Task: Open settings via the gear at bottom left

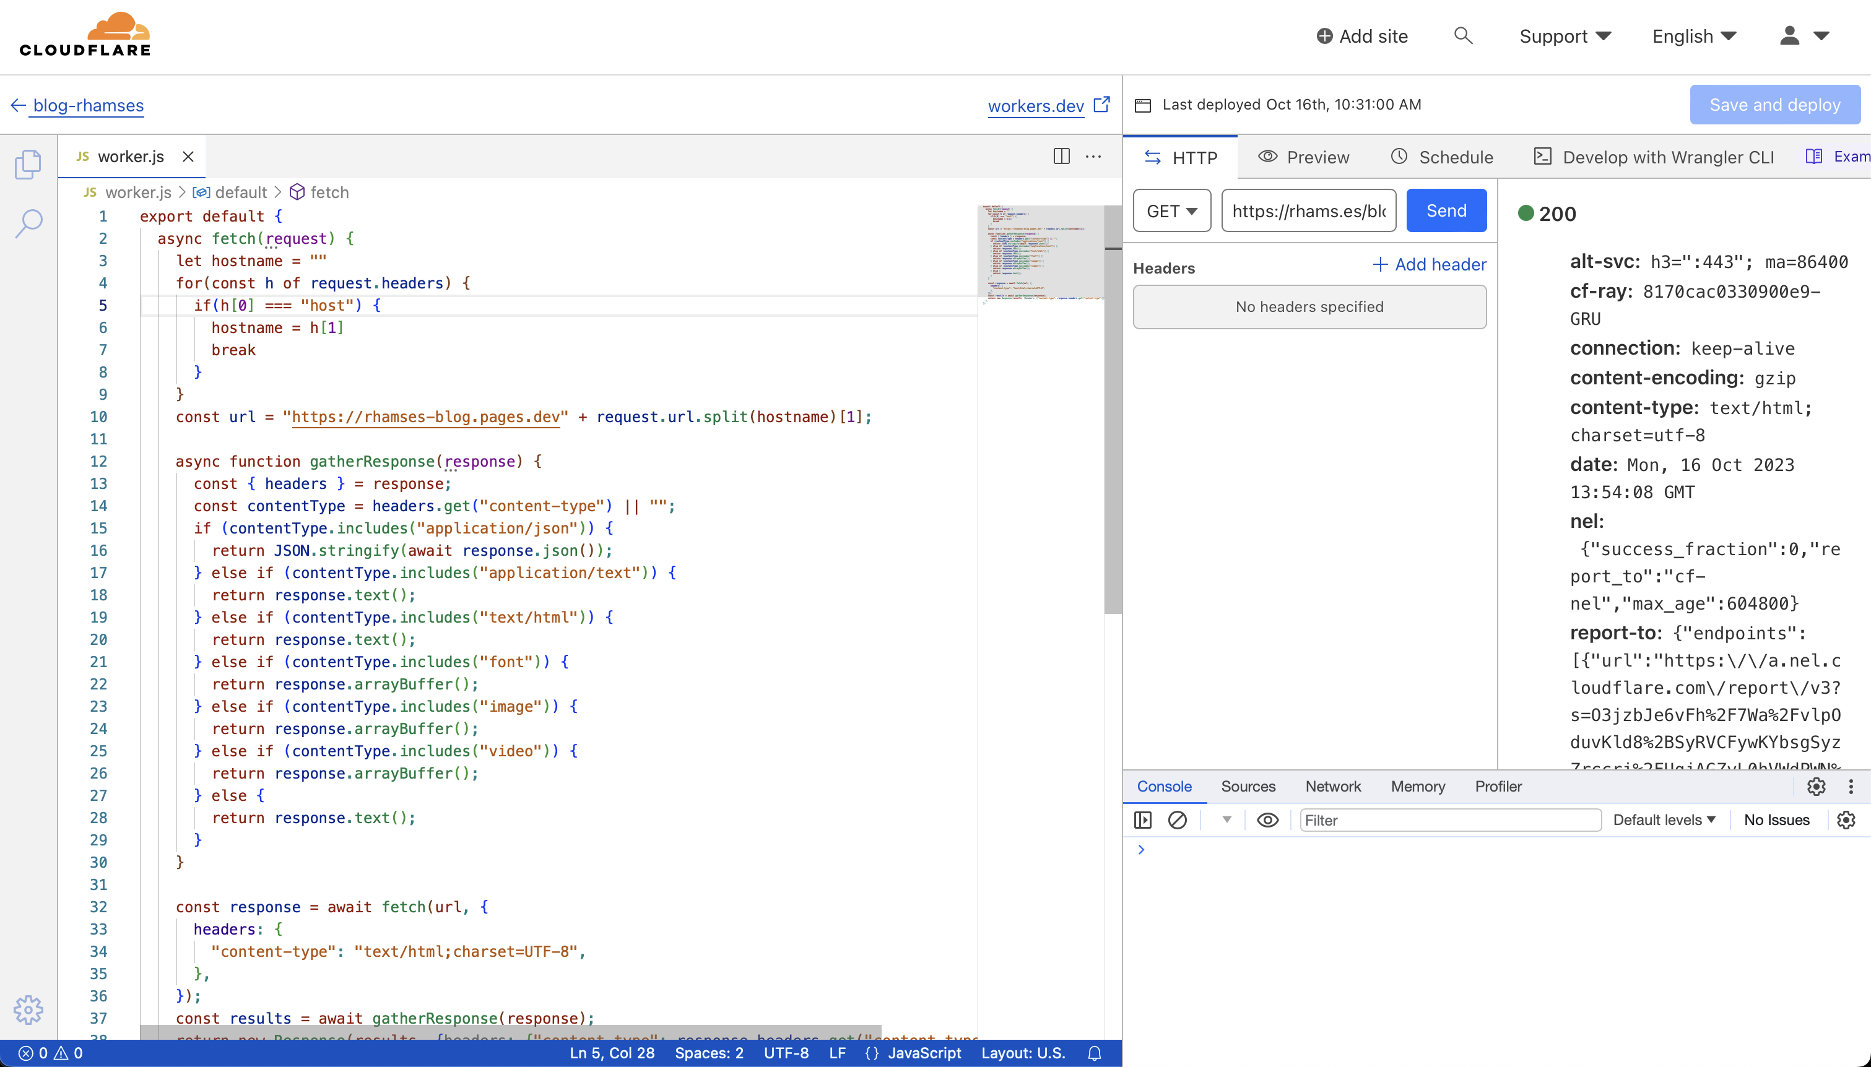Action: (x=28, y=1009)
